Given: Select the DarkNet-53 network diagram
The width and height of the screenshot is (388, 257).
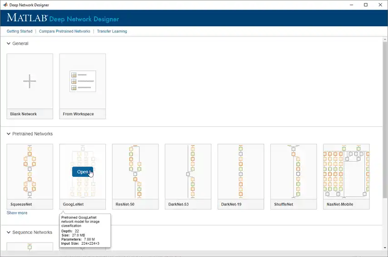Looking at the screenshot, I should pyautogui.click(x=188, y=172).
